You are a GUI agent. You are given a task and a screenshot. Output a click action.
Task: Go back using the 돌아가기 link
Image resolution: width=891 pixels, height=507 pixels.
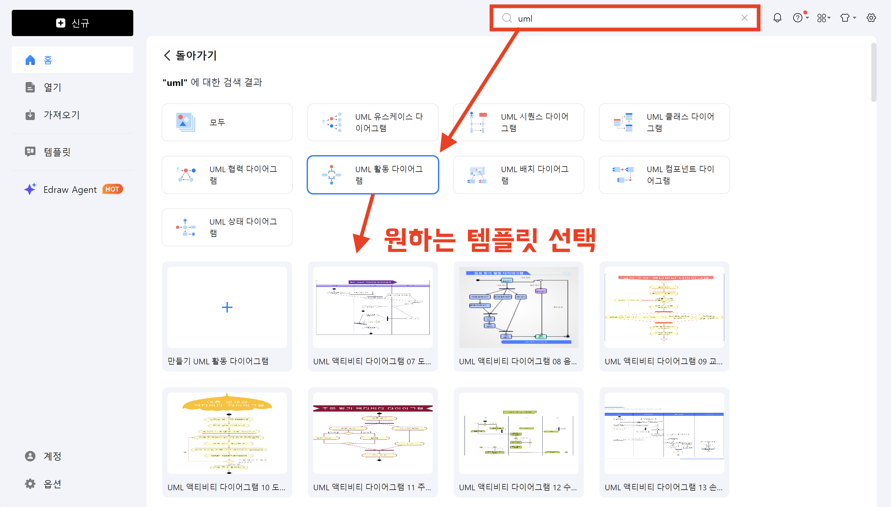tap(190, 55)
